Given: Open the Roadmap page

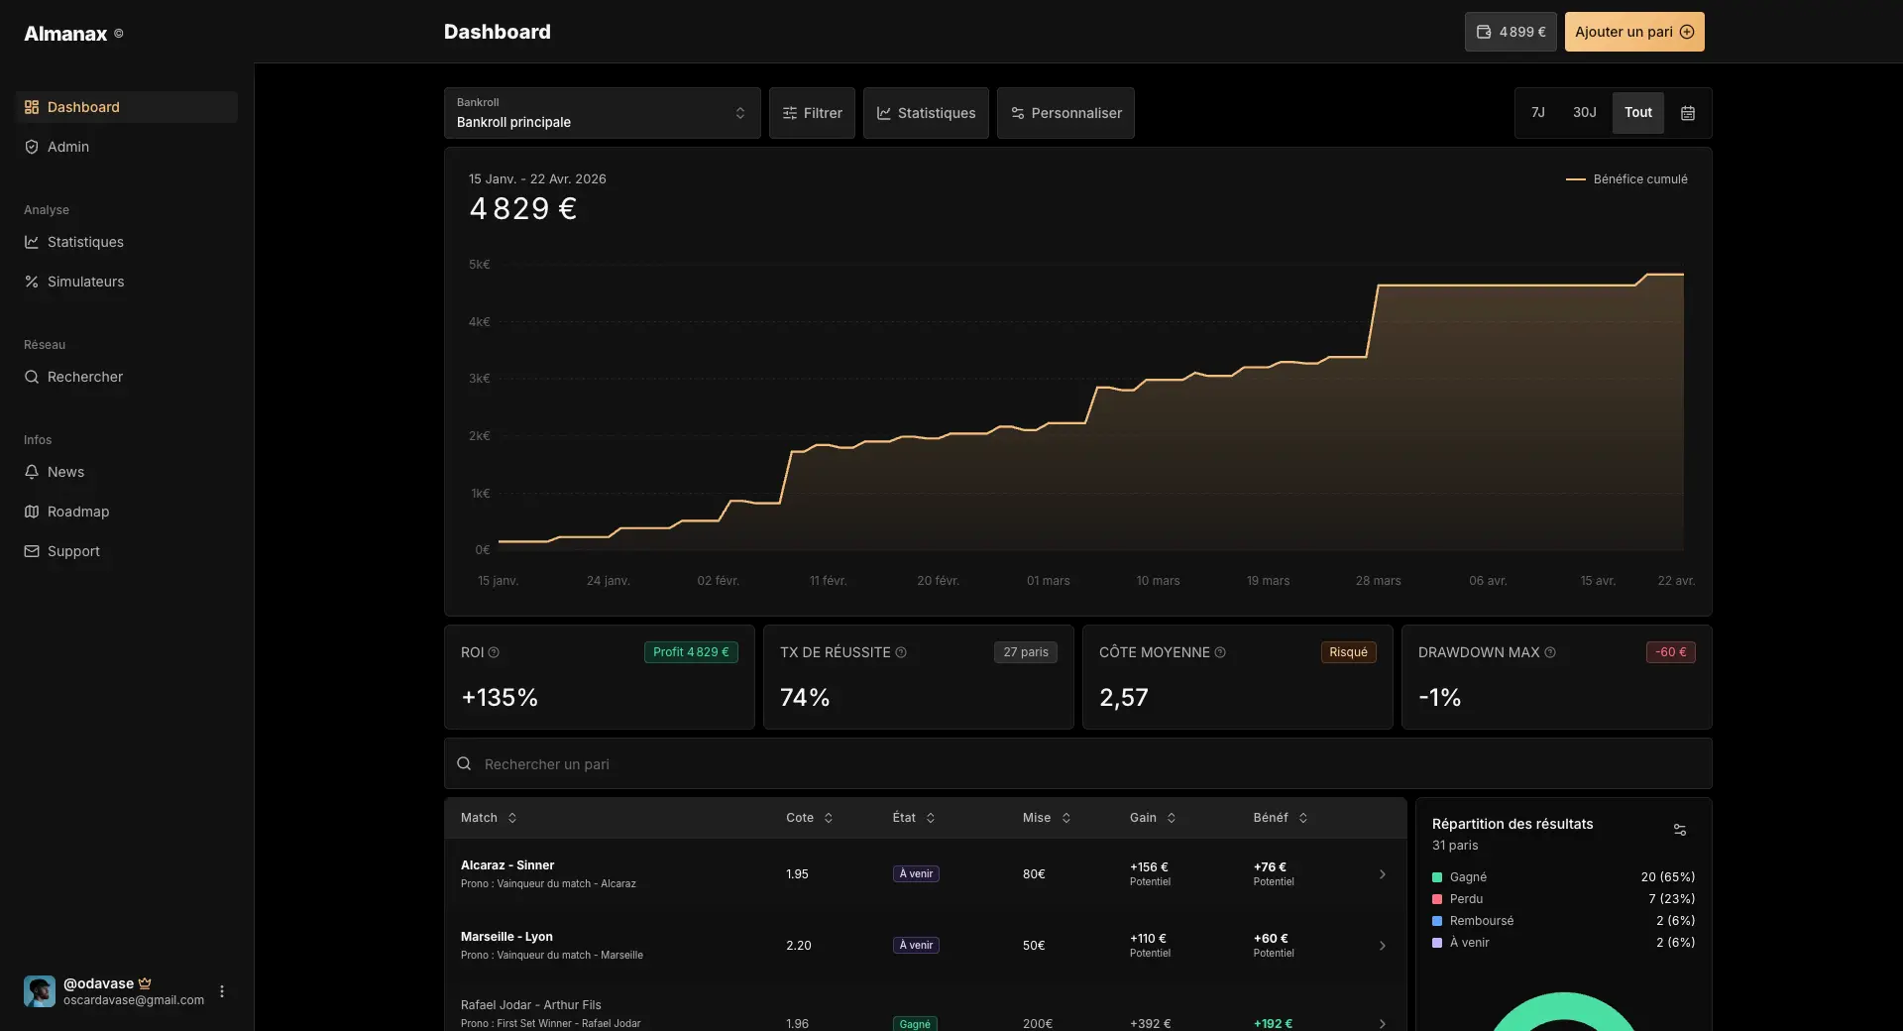Looking at the screenshot, I should click(126, 512).
